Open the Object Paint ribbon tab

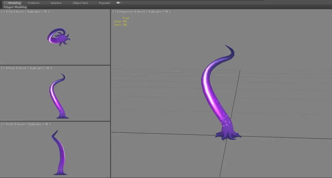coord(80,3)
